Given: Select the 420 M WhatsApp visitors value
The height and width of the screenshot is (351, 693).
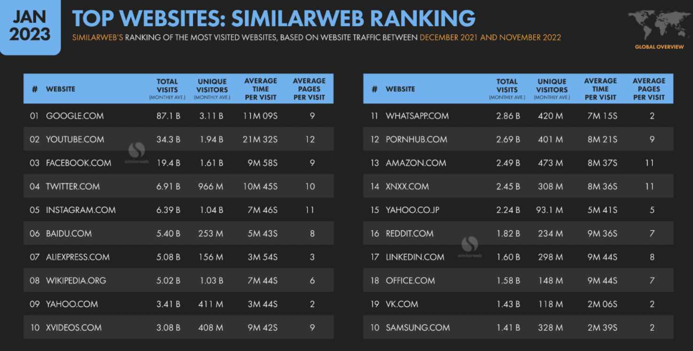Looking at the screenshot, I should tap(551, 116).
